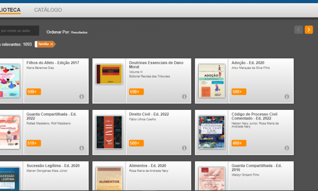Click the 480+ badge on Código de Processo Civil
This screenshot has height=191, width=318.
pyautogui.click(x=239, y=143)
